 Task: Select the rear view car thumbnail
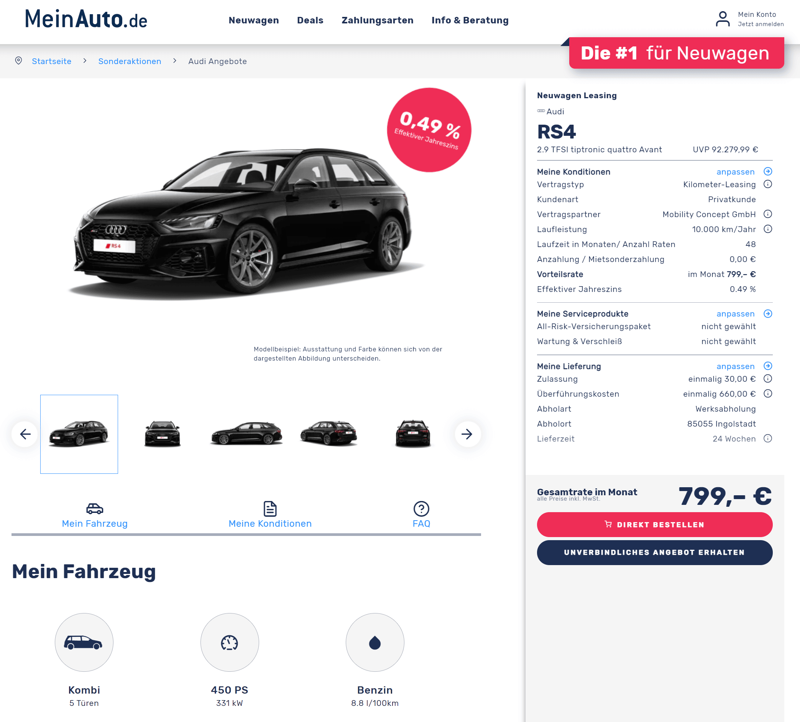413,434
